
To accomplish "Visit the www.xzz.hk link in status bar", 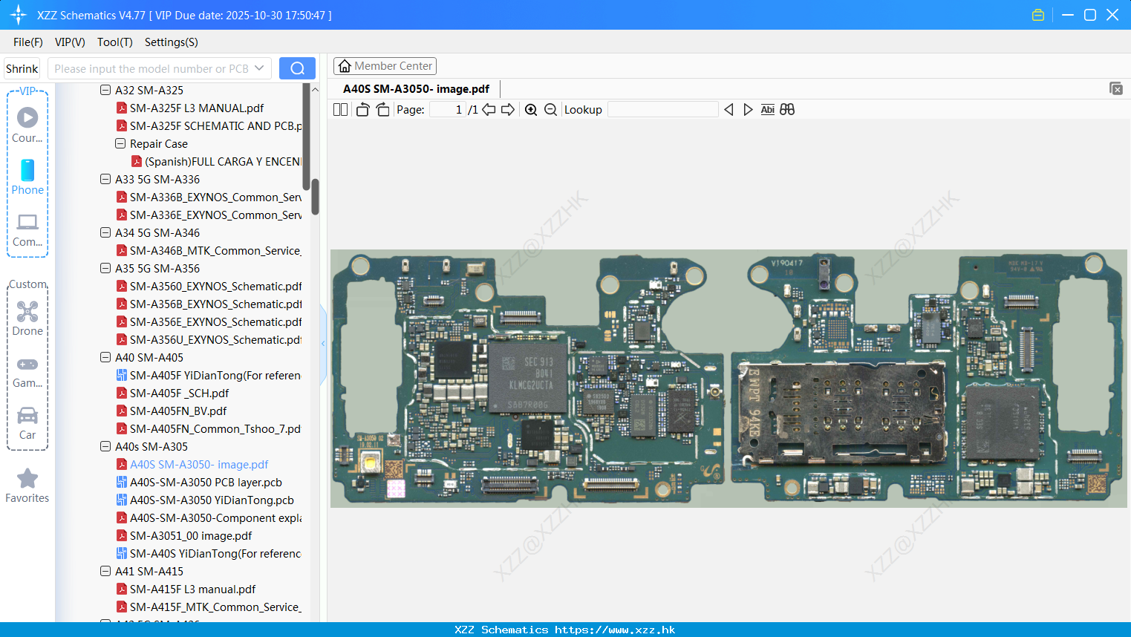I will point(615,630).
